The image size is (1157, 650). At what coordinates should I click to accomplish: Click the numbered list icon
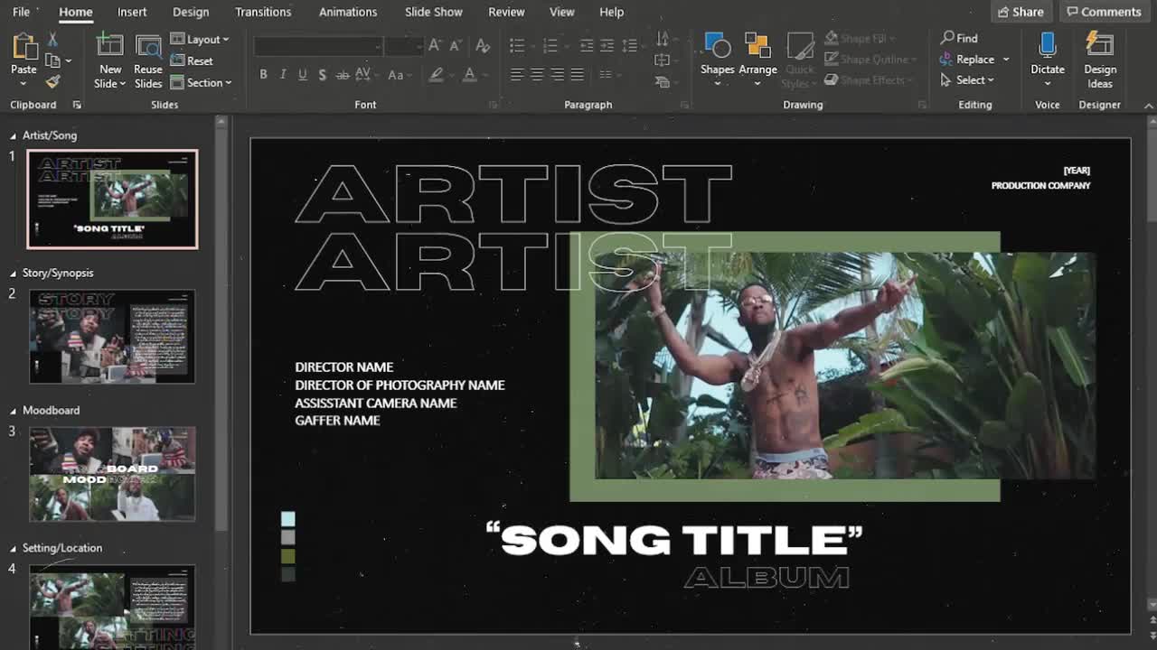click(550, 45)
